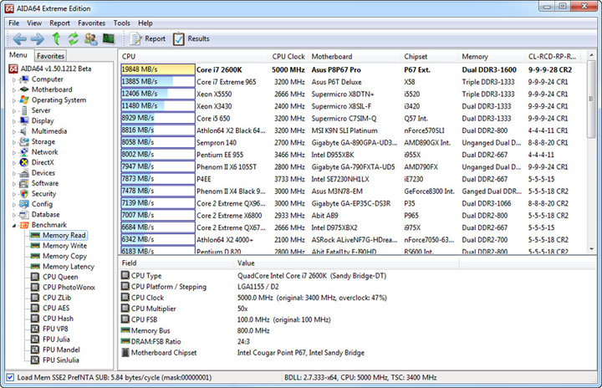Screen dimensions: 602x388
Task: Open Report from the toolbar
Action: point(147,38)
